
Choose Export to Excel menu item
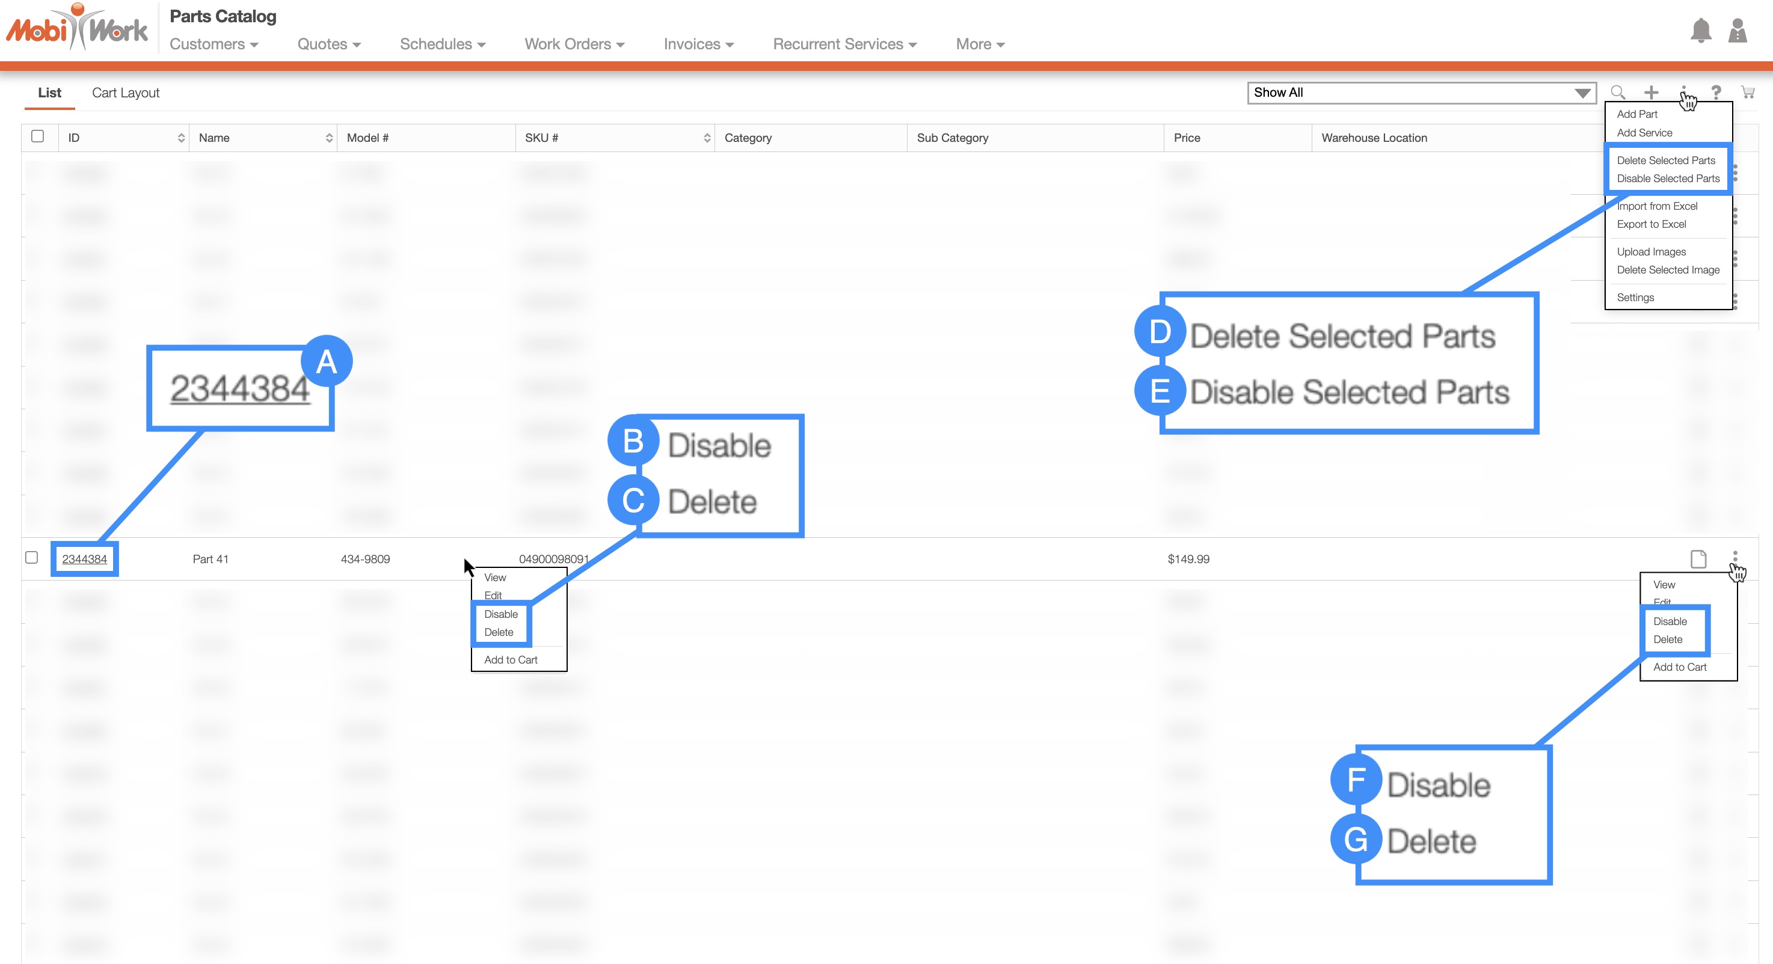click(1651, 224)
